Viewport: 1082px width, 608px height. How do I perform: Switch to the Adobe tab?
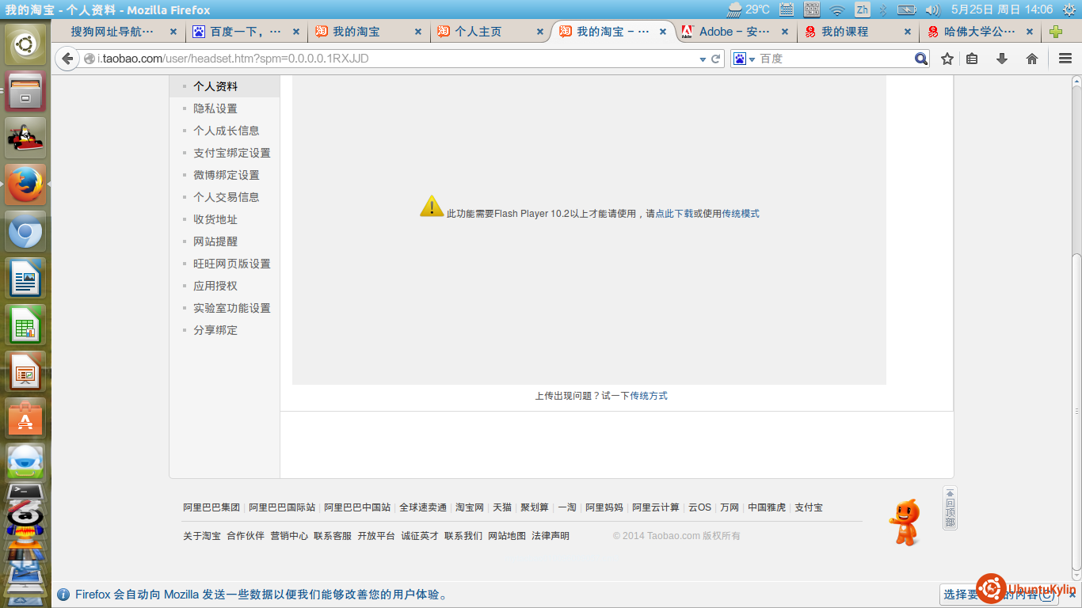[x=729, y=32]
